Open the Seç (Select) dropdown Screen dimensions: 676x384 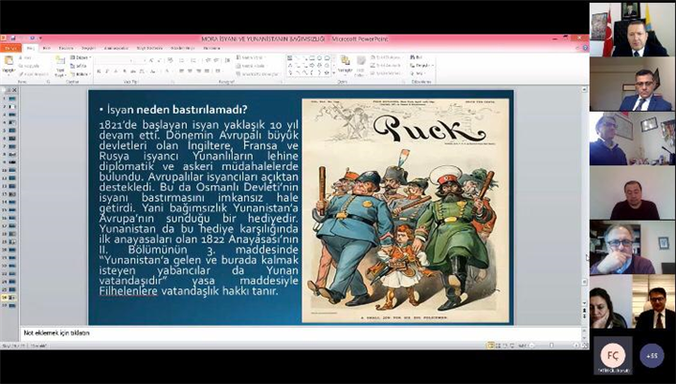tap(418, 73)
